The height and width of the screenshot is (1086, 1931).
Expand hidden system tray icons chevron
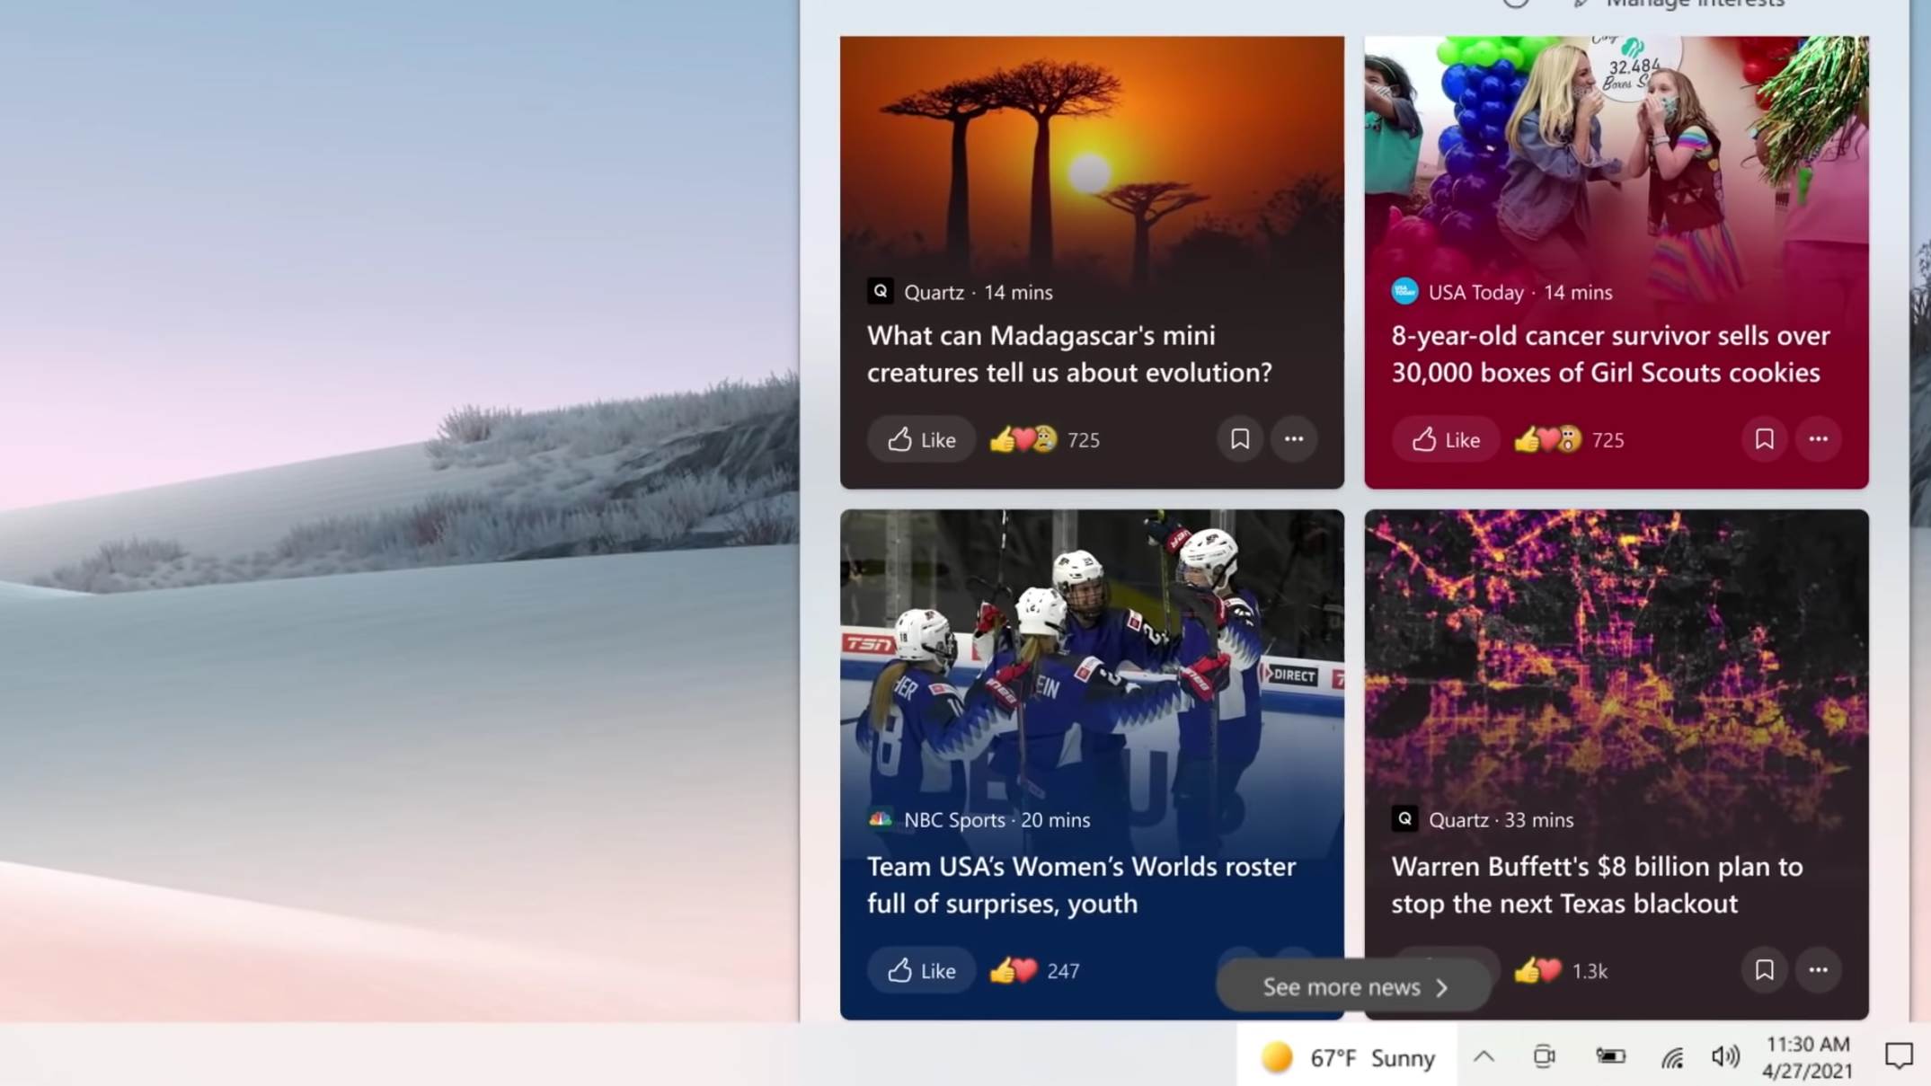click(x=1484, y=1057)
